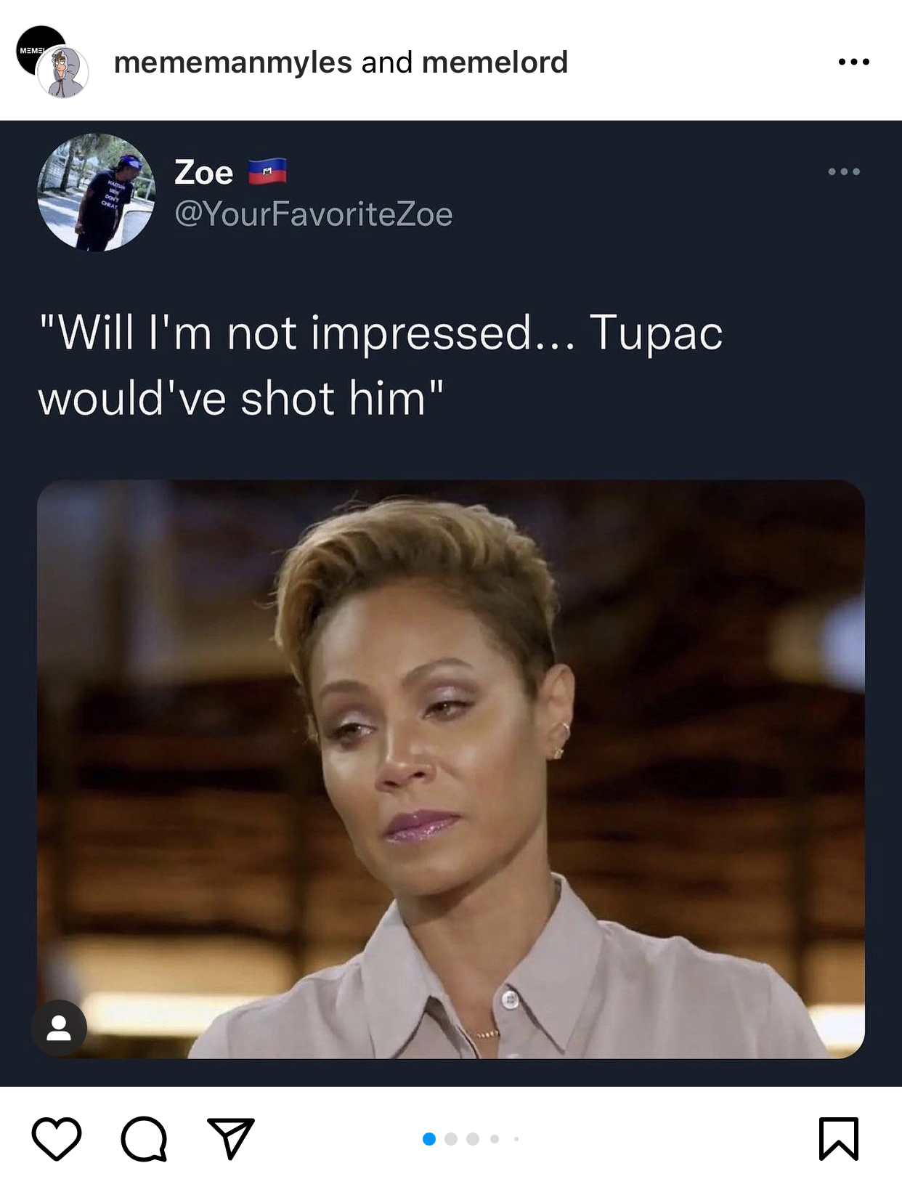The height and width of the screenshot is (1179, 902).
Task: Select the first blue carousel dot
Action: tap(429, 1139)
